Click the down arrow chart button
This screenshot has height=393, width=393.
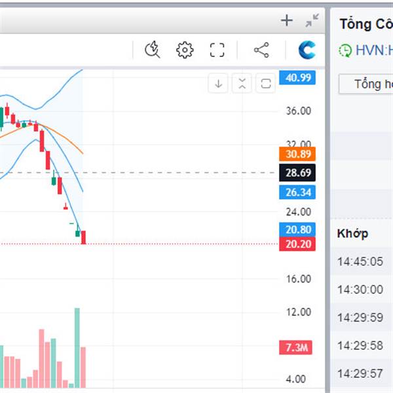(x=219, y=83)
